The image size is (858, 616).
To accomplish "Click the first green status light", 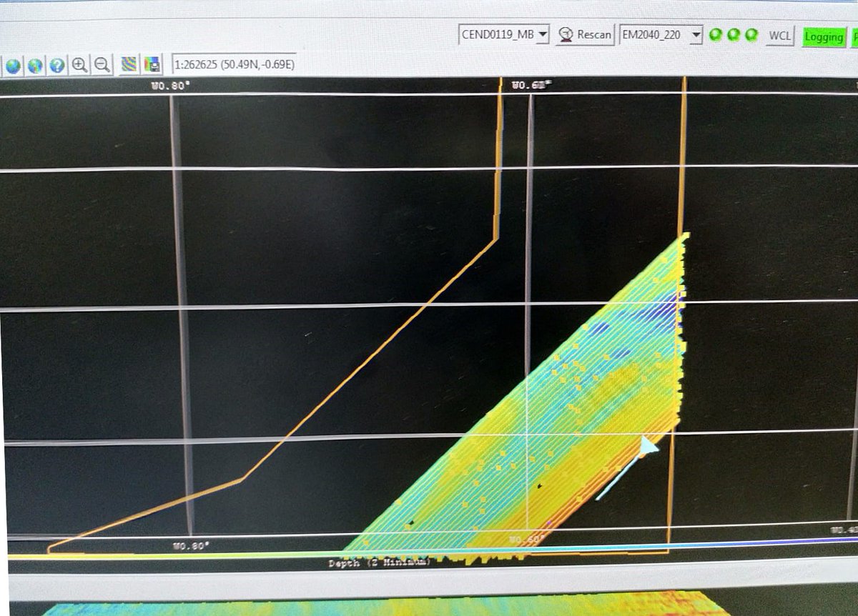I will pyautogui.click(x=715, y=34).
